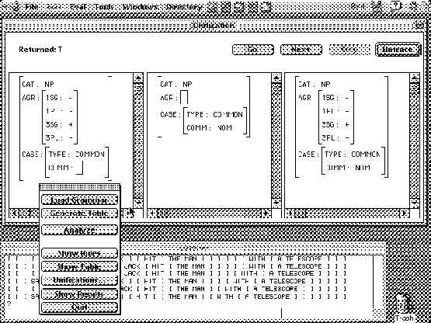Screen dimensions: 431x323
Task: Open the Windows menu
Action: (x=140, y=6)
